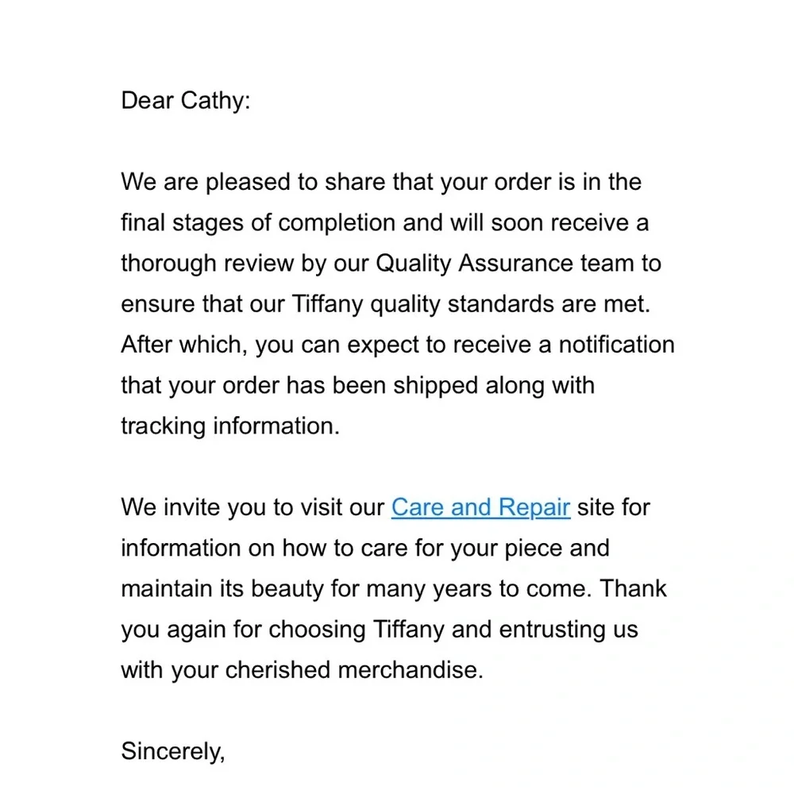This screenshot has width=794, height=794.
Task: Click the word 'Sincerely,' at the bottom
Action: (x=172, y=751)
